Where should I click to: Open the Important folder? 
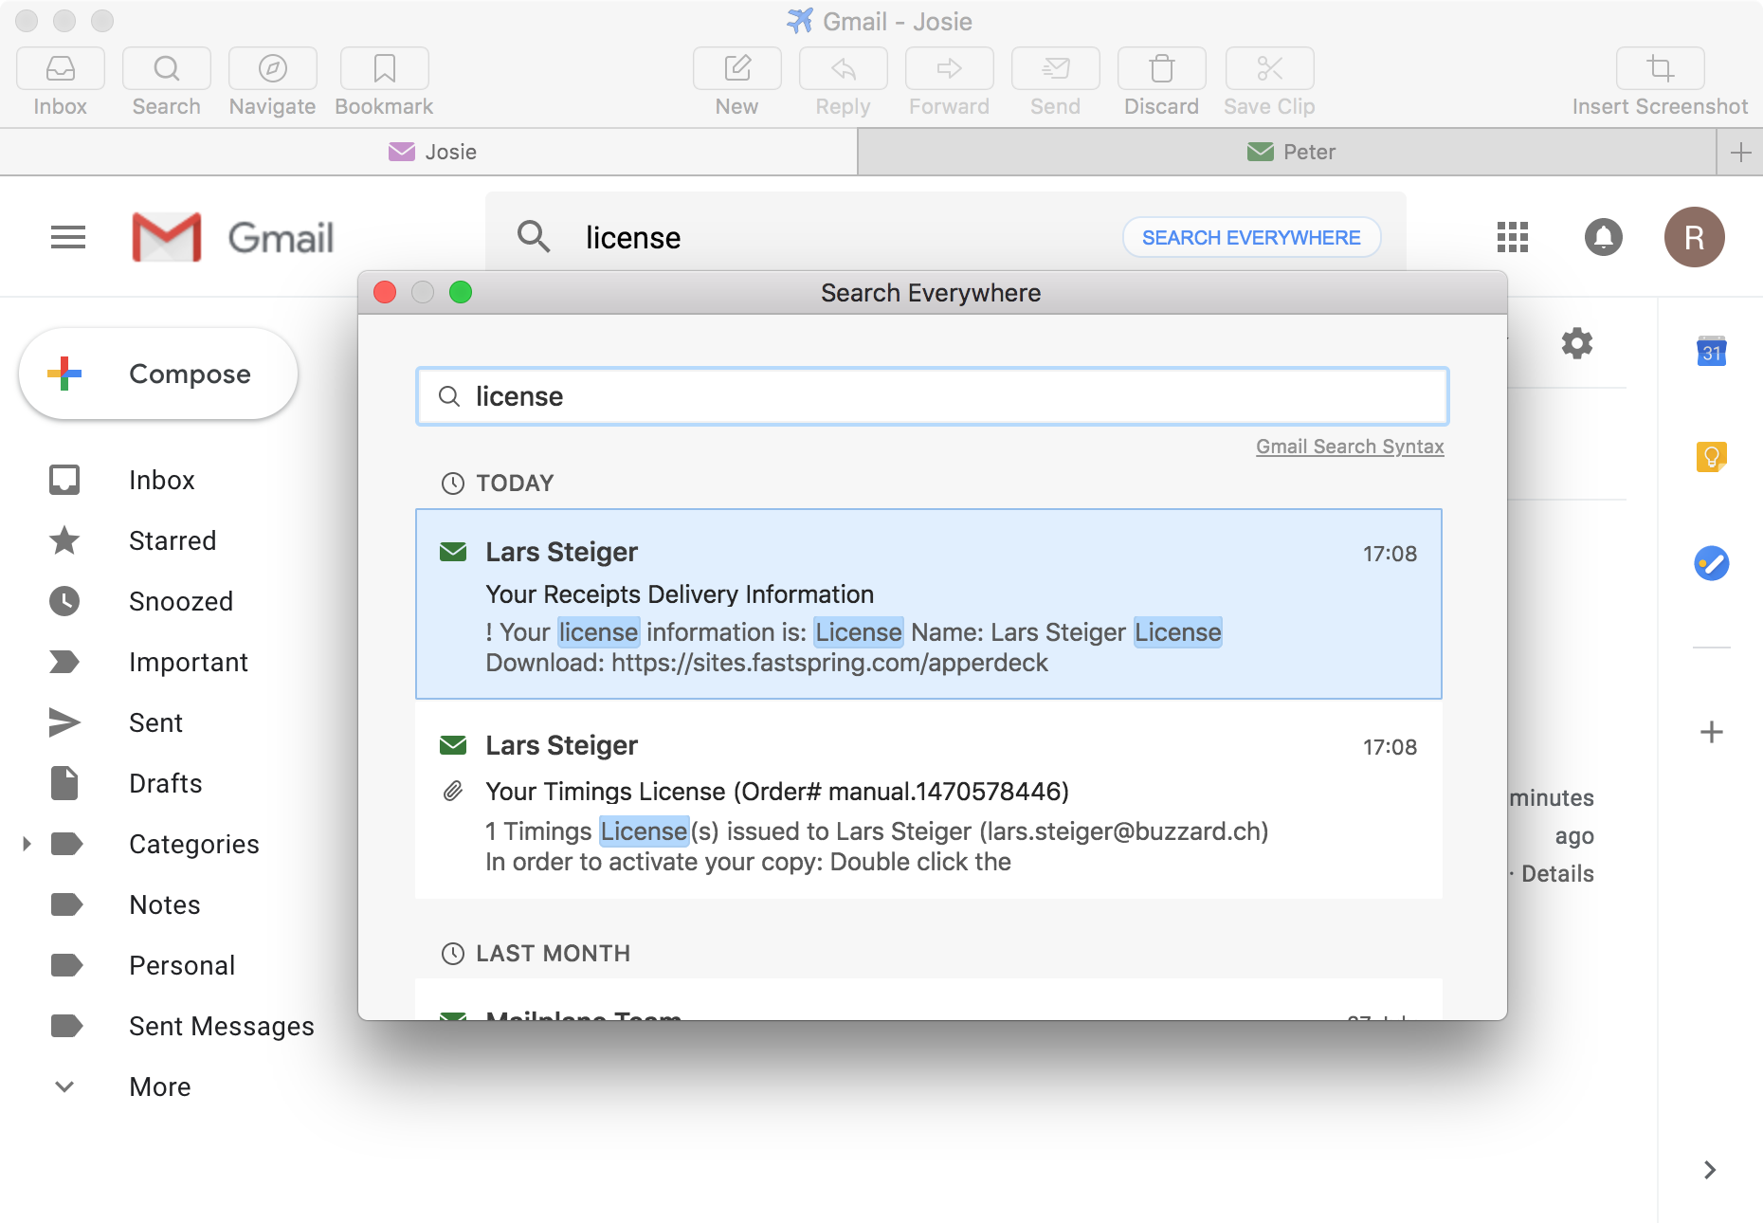click(189, 662)
